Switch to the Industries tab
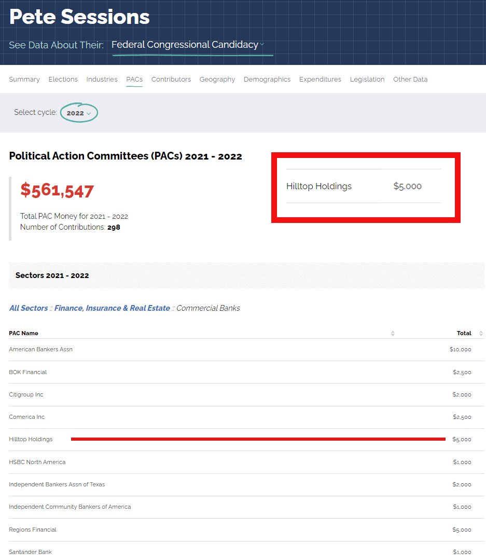The image size is (486, 555). (102, 80)
